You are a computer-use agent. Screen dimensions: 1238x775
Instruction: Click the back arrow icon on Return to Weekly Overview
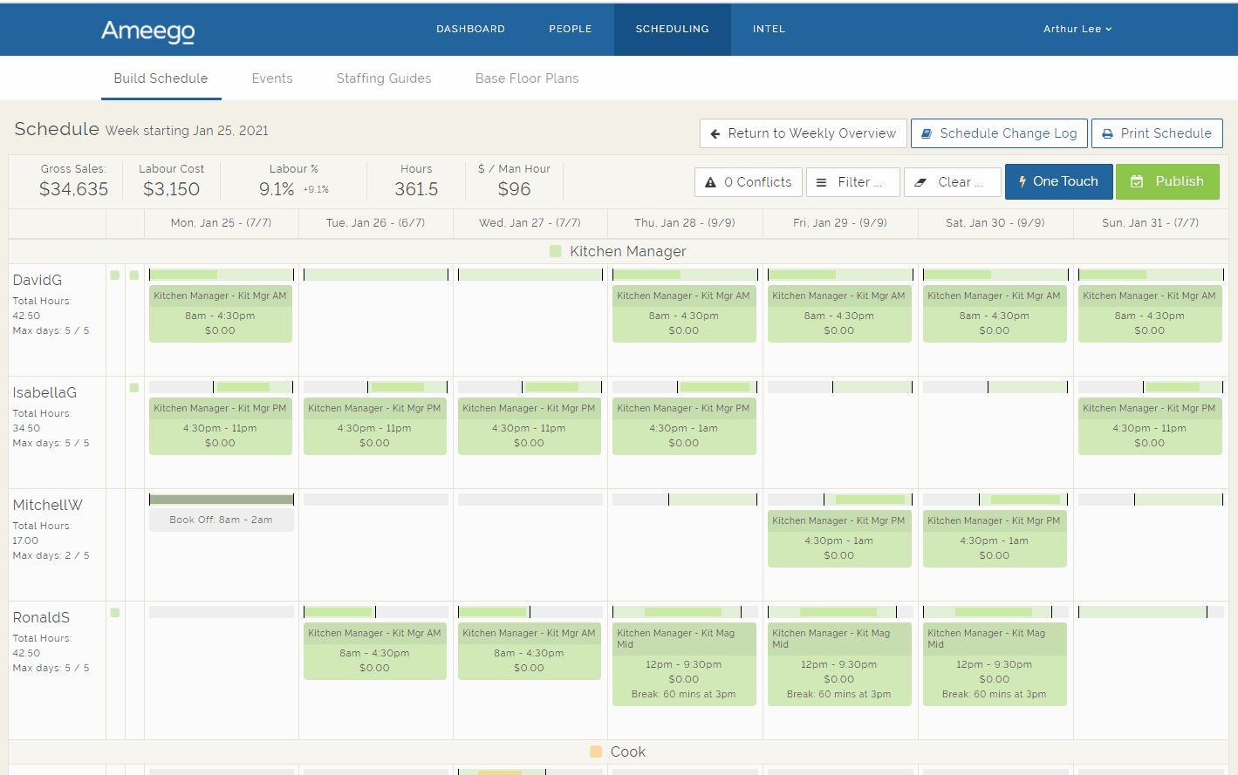pyautogui.click(x=715, y=134)
